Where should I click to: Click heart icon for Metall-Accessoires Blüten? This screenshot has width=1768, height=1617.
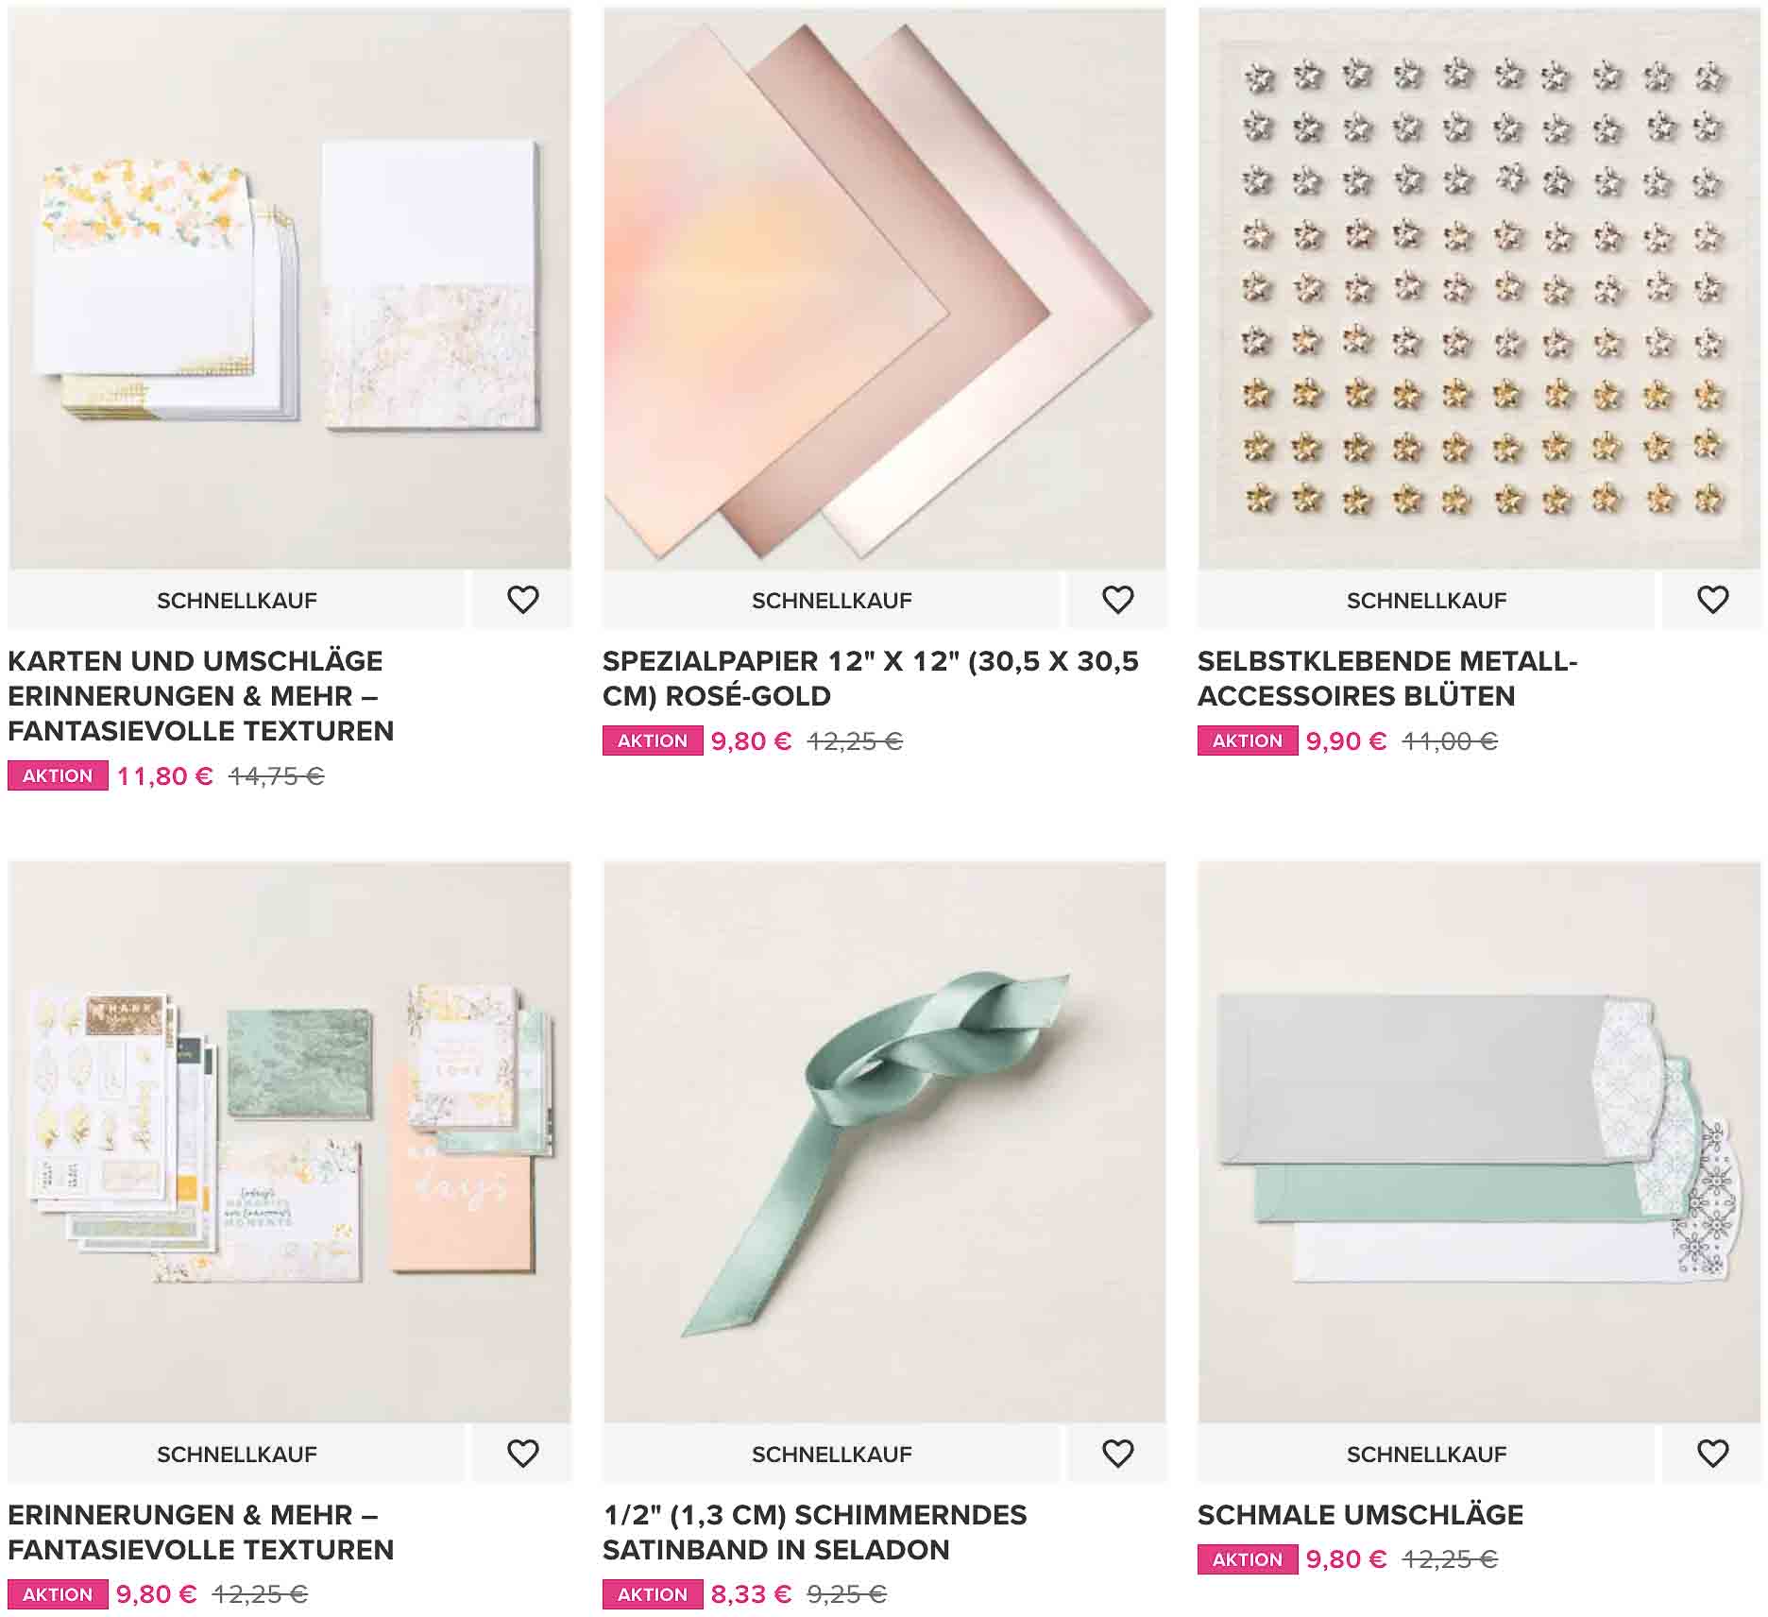[x=1712, y=601]
